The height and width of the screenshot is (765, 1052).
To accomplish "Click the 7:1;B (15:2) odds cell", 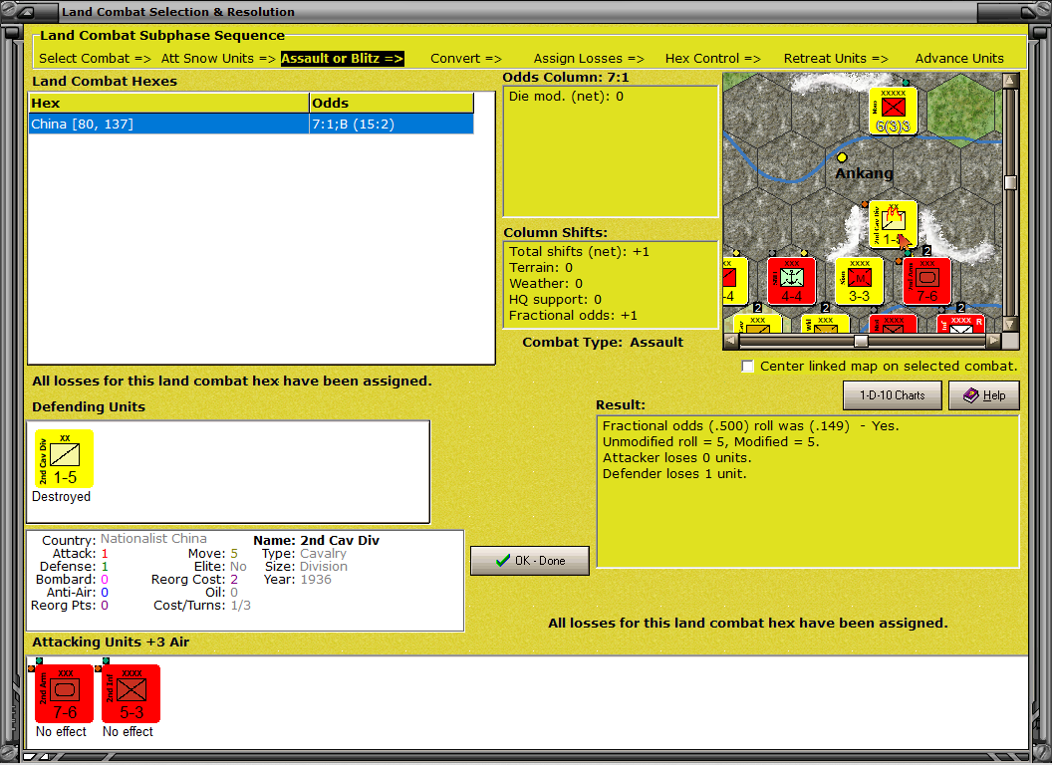I will pyautogui.click(x=392, y=125).
